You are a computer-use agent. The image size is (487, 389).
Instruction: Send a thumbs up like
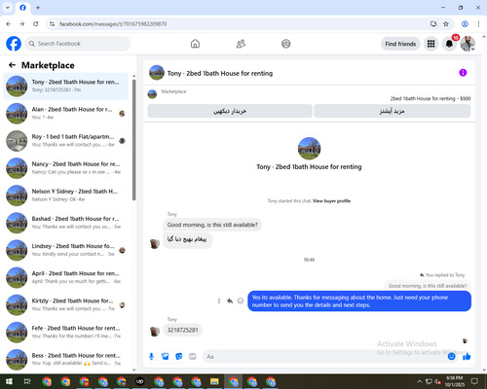(x=467, y=357)
